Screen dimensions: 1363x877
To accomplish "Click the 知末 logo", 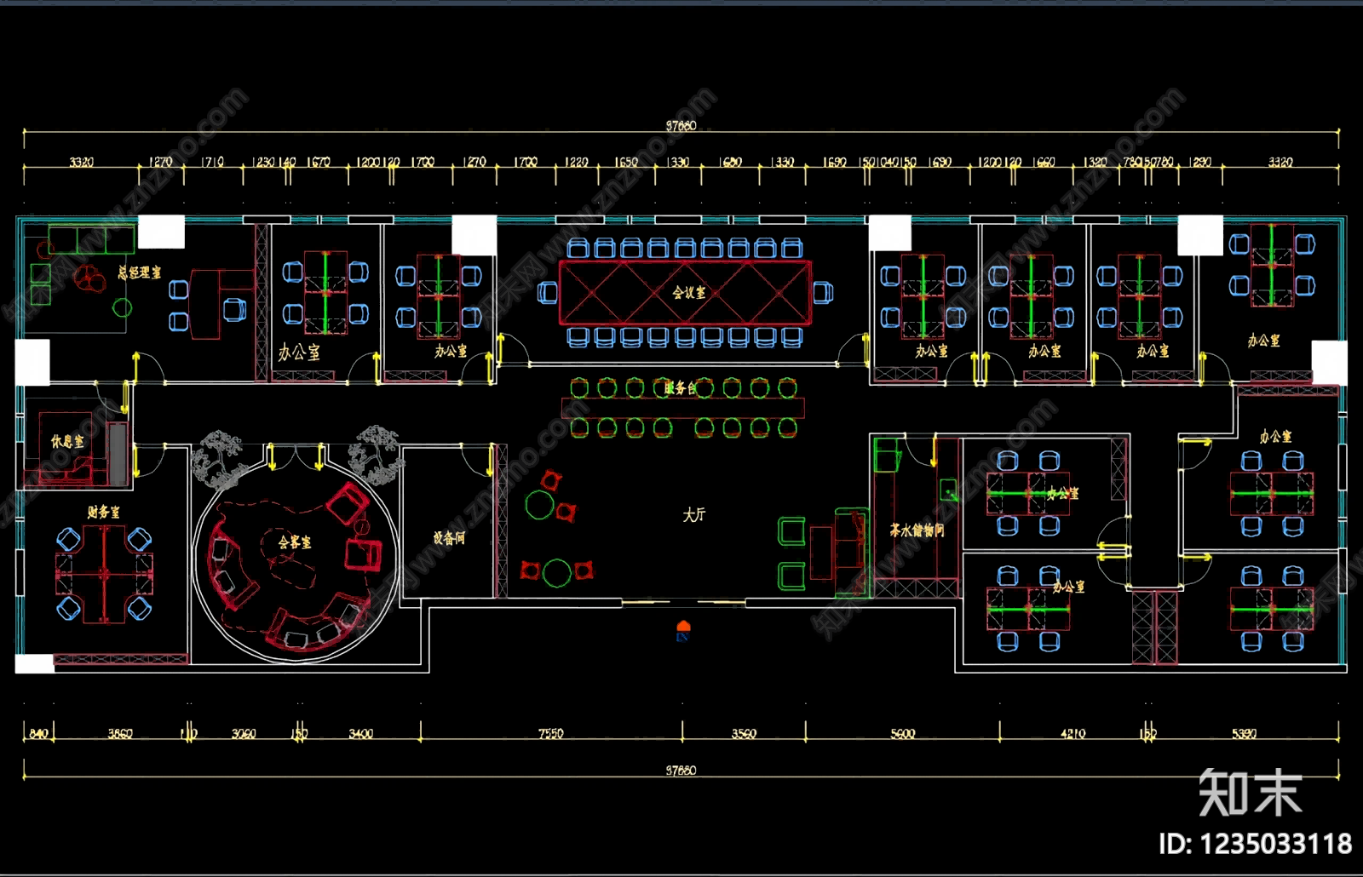I will [1250, 793].
